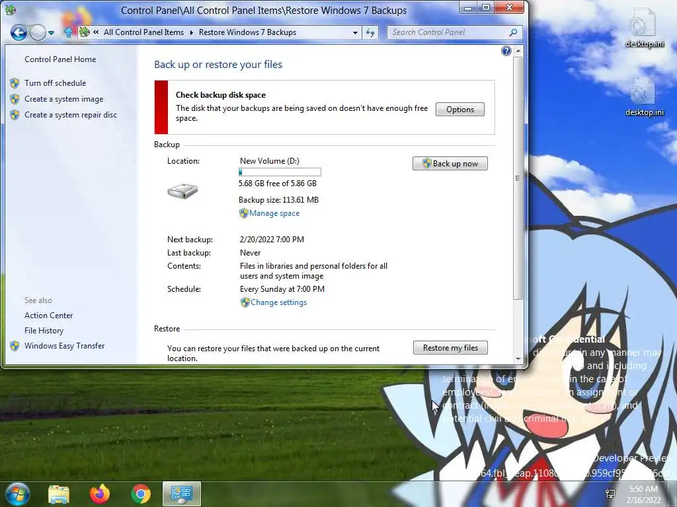Expand the address bar history dropdown
The width and height of the screenshot is (677, 507).
355,32
